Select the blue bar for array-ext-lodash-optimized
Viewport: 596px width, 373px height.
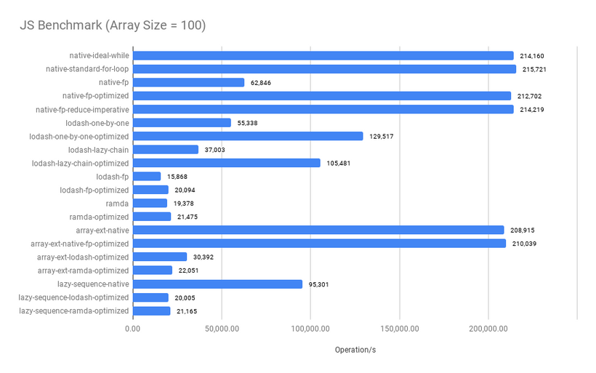(x=160, y=257)
